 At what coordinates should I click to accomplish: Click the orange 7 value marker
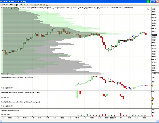[152, 86]
